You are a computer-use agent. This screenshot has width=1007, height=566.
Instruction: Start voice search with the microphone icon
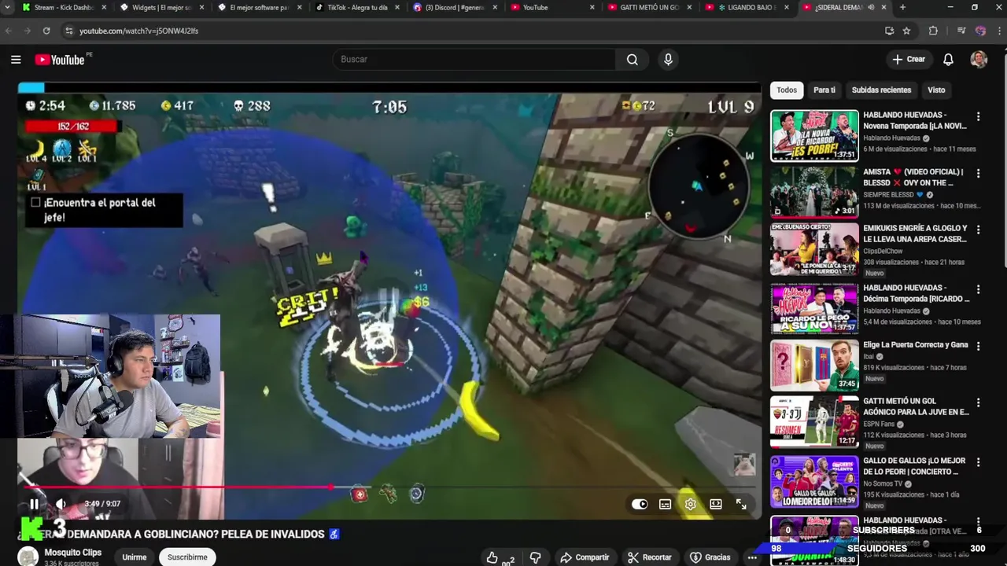668,59
